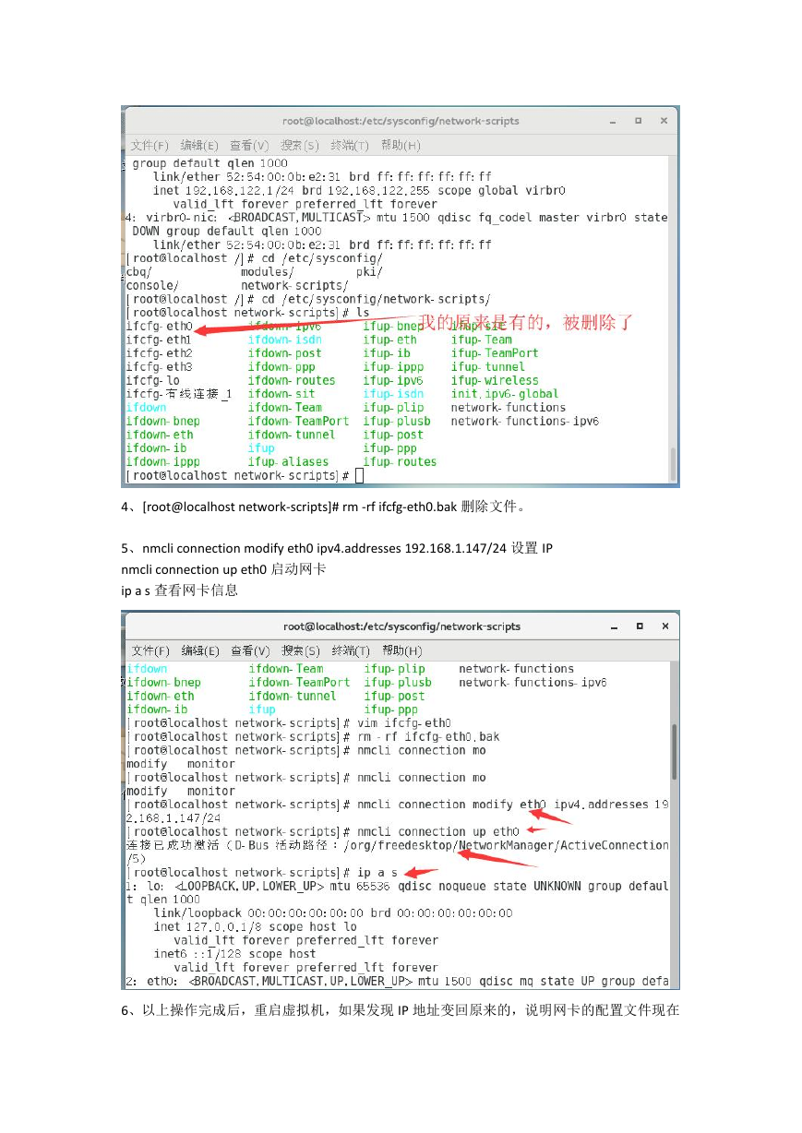Image resolution: width=802 pixels, height=1133 pixels.
Task: Open 查看(V) menu in lower terminal window
Action: pos(250,650)
